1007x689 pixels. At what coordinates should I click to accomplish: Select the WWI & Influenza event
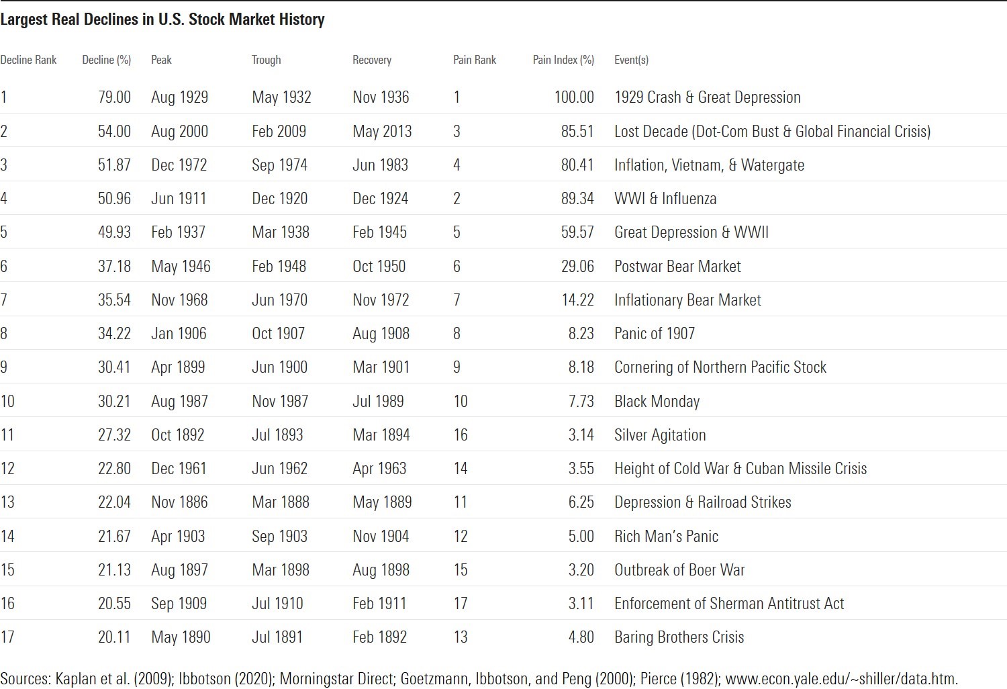[665, 199]
